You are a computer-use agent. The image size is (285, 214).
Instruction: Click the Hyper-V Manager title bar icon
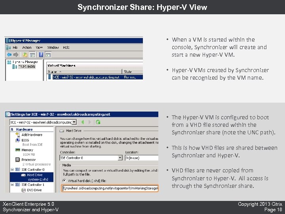click(x=8, y=40)
